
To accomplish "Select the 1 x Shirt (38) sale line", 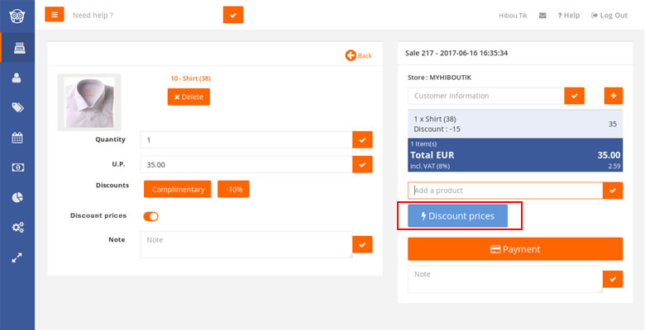I will [515, 124].
